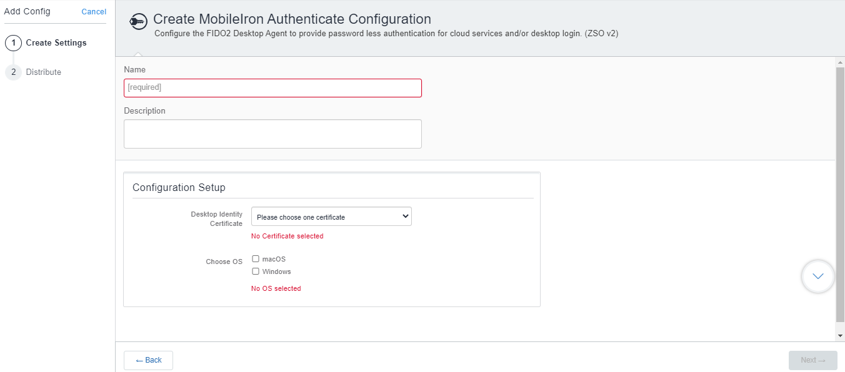
Task: Enable the Windows checkbox
Action: click(x=256, y=272)
